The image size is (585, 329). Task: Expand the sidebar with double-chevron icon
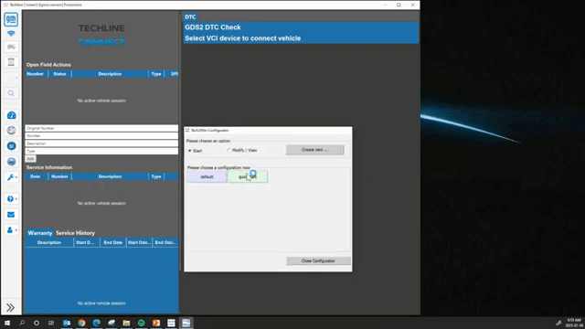pyautogui.click(x=10, y=307)
